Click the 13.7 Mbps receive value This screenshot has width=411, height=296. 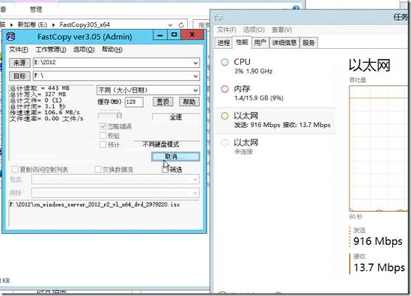click(379, 268)
